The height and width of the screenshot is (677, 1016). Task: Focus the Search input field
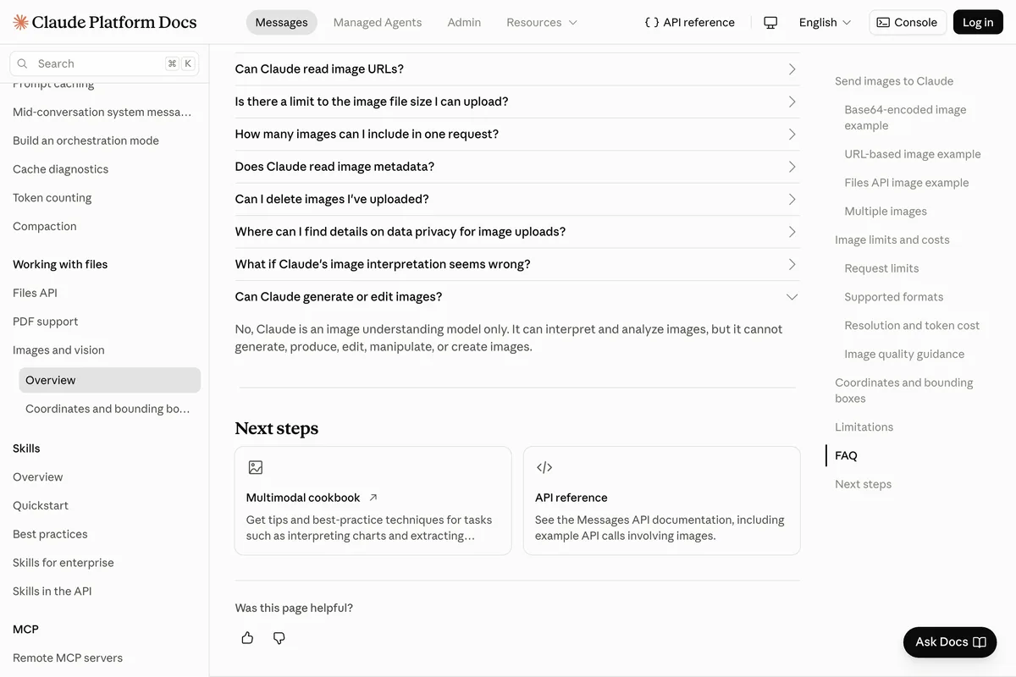point(105,63)
